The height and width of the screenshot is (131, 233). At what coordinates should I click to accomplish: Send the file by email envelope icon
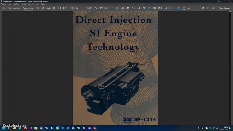(x=59, y=8)
